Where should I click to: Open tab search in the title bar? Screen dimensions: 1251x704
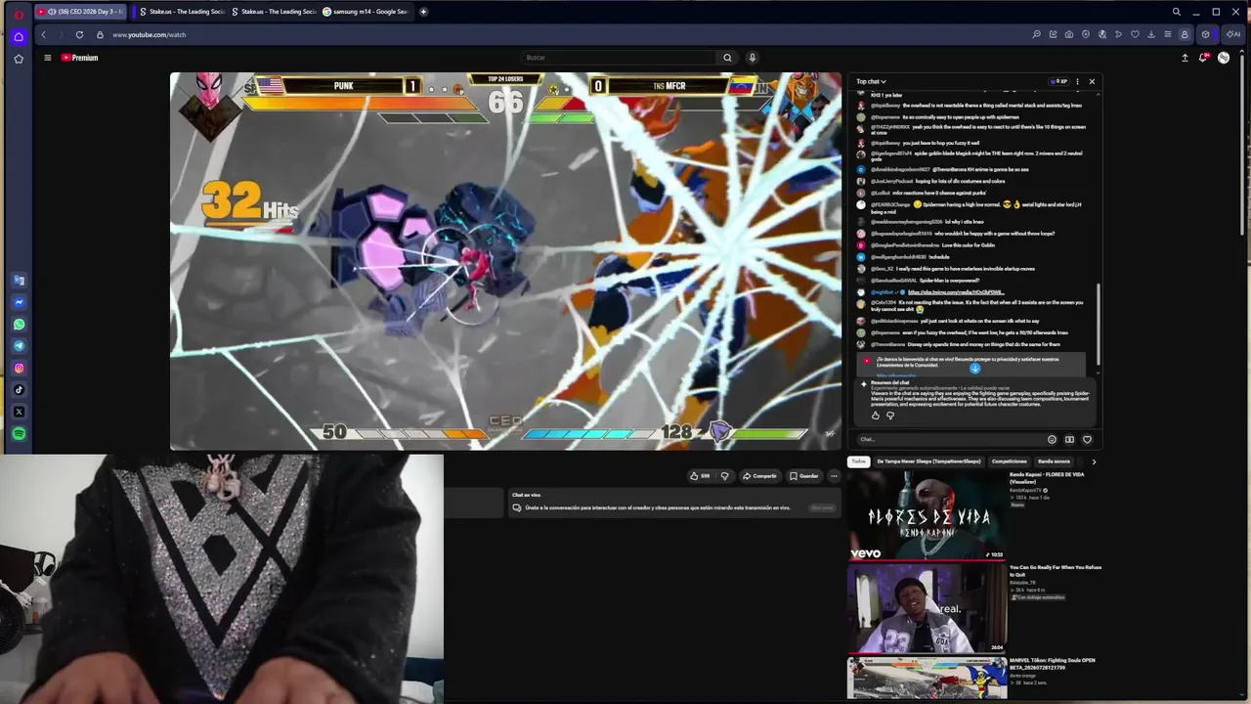coord(1176,12)
